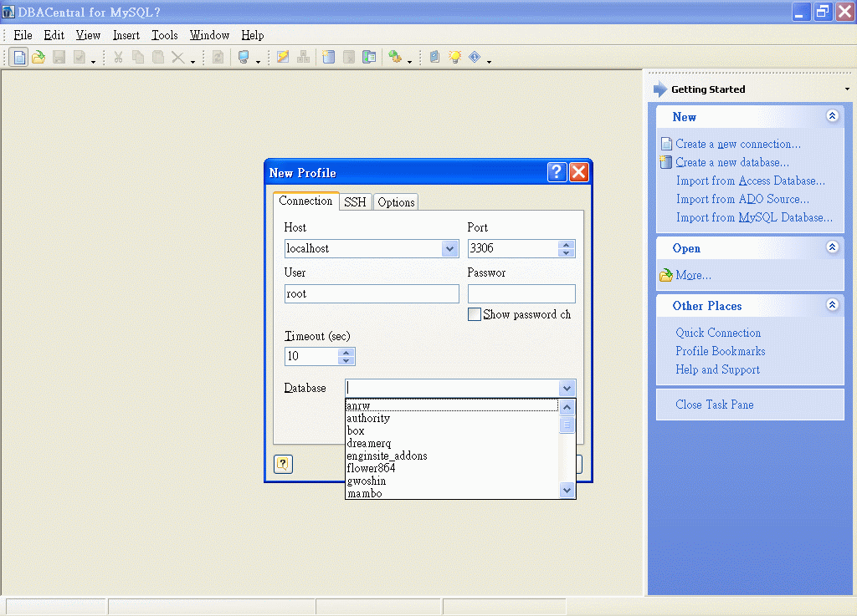Click the blue diamond info toolbar icon

click(475, 57)
